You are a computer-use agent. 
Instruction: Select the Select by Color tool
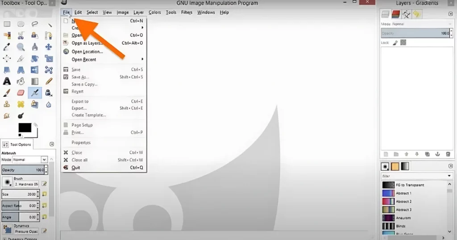click(x=7, y=36)
